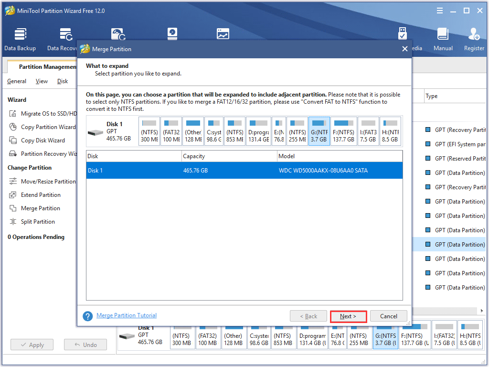
Task: Open the Disk menu
Action: point(62,81)
